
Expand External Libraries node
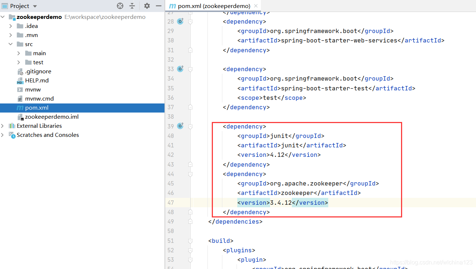[3, 126]
